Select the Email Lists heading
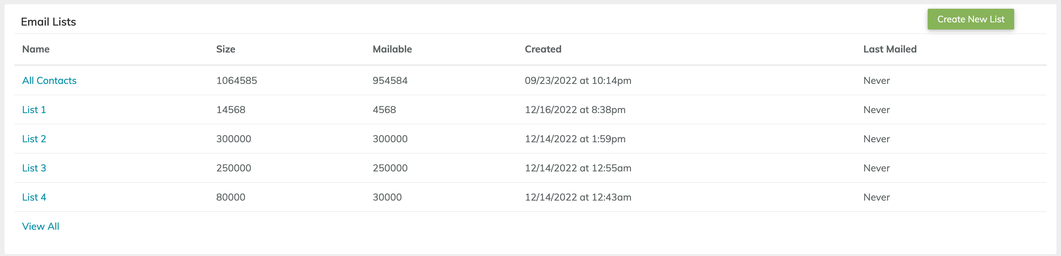Screen dimensions: 1061x256 point(48,22)
